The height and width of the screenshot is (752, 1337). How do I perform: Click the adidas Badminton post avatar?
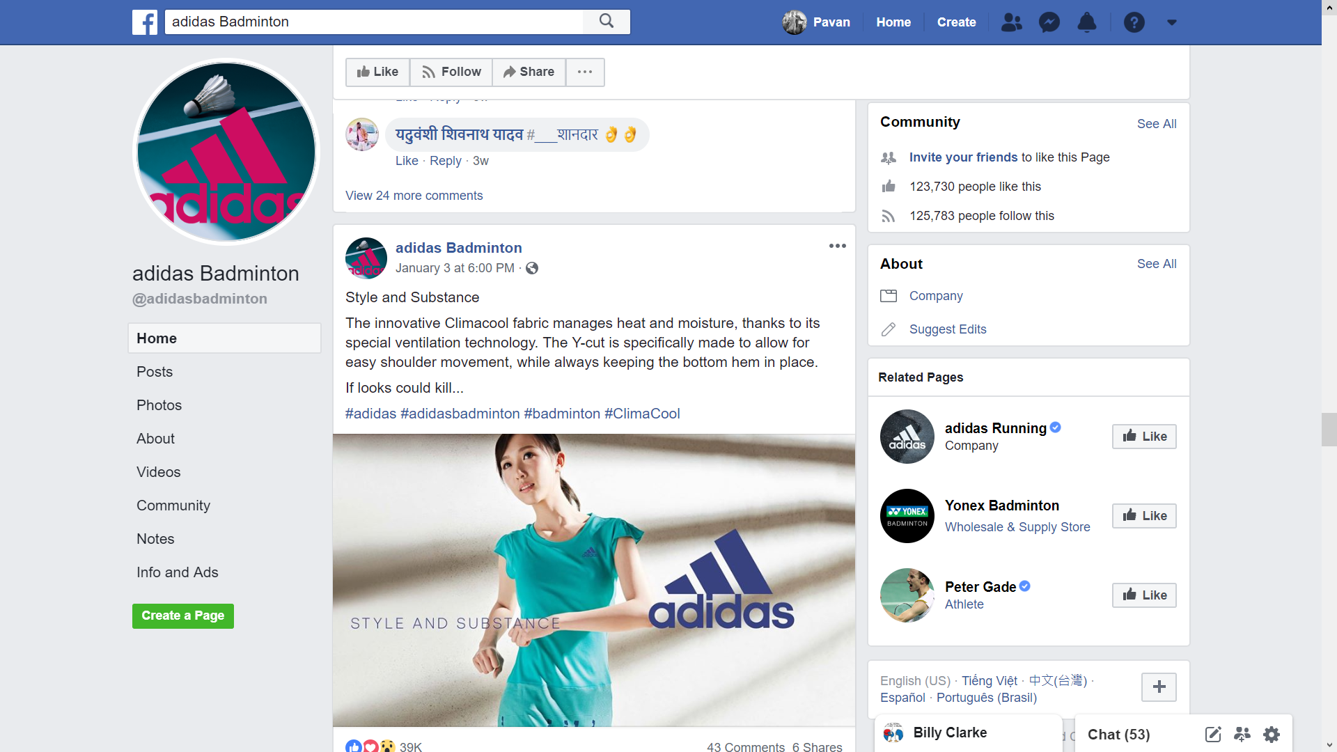tap(366, 258)
